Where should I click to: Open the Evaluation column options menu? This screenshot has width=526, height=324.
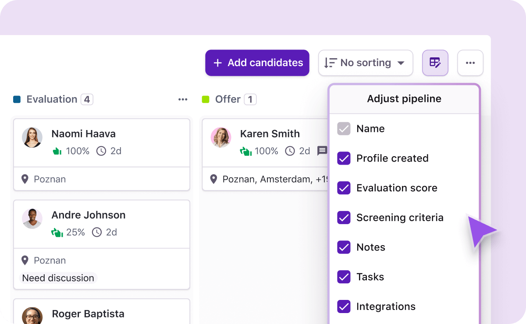click(x=183, y=99)
